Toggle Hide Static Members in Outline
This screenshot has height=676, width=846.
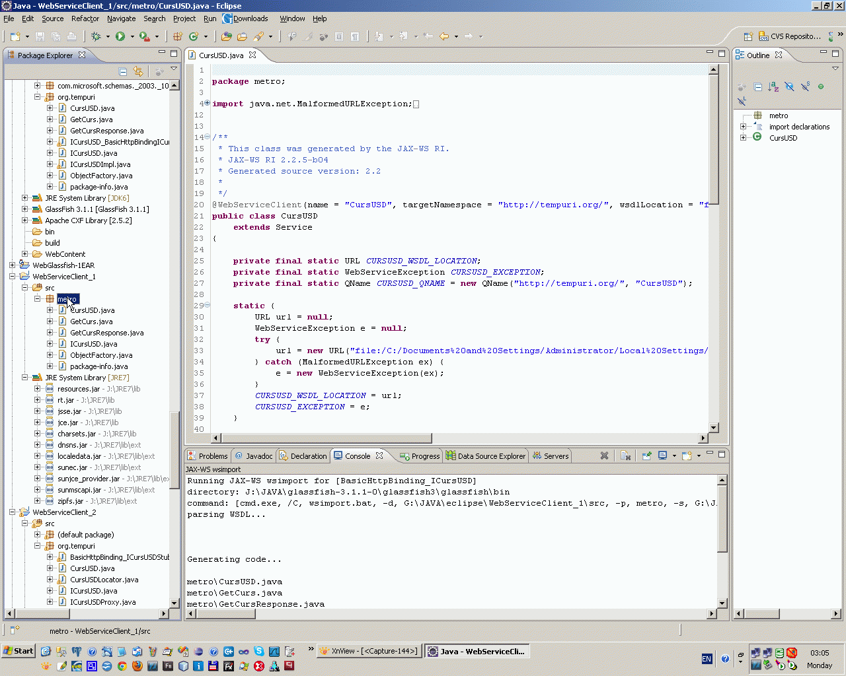pos(805,86)
